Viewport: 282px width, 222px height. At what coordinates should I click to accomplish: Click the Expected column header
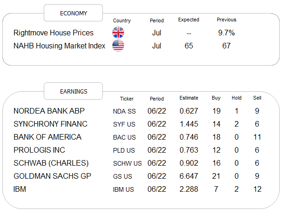pyautogui.click(x=188, y=20)
